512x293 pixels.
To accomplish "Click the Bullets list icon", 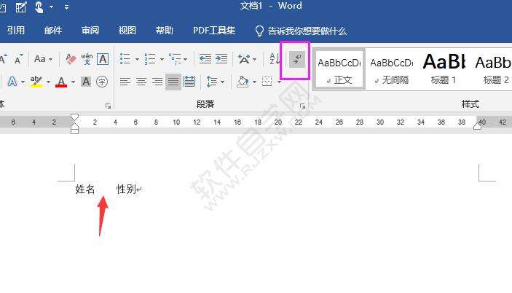I will click(125, 59).
